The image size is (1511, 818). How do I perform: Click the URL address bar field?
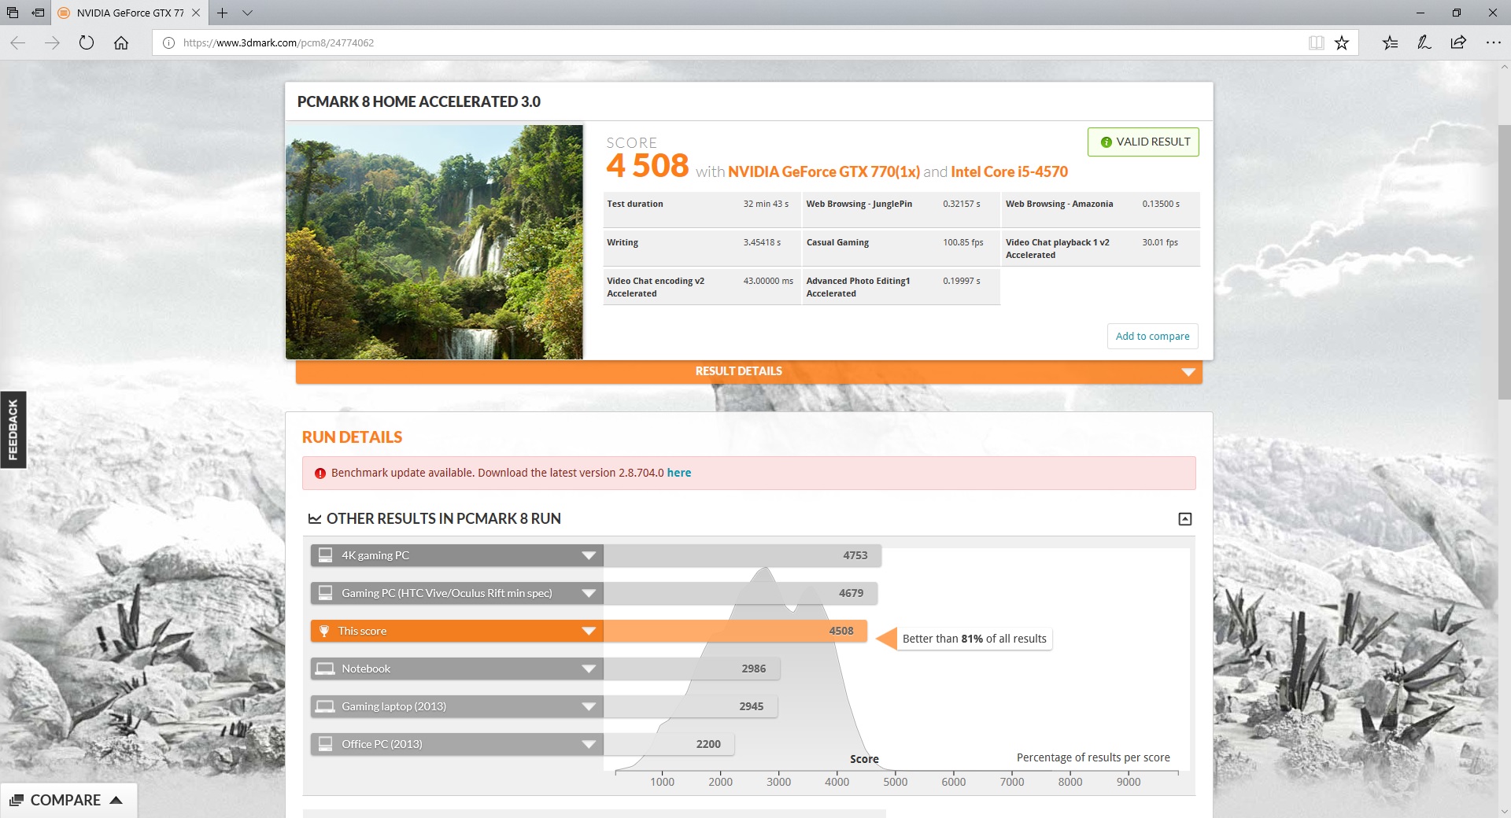click(x=708, y=43)
